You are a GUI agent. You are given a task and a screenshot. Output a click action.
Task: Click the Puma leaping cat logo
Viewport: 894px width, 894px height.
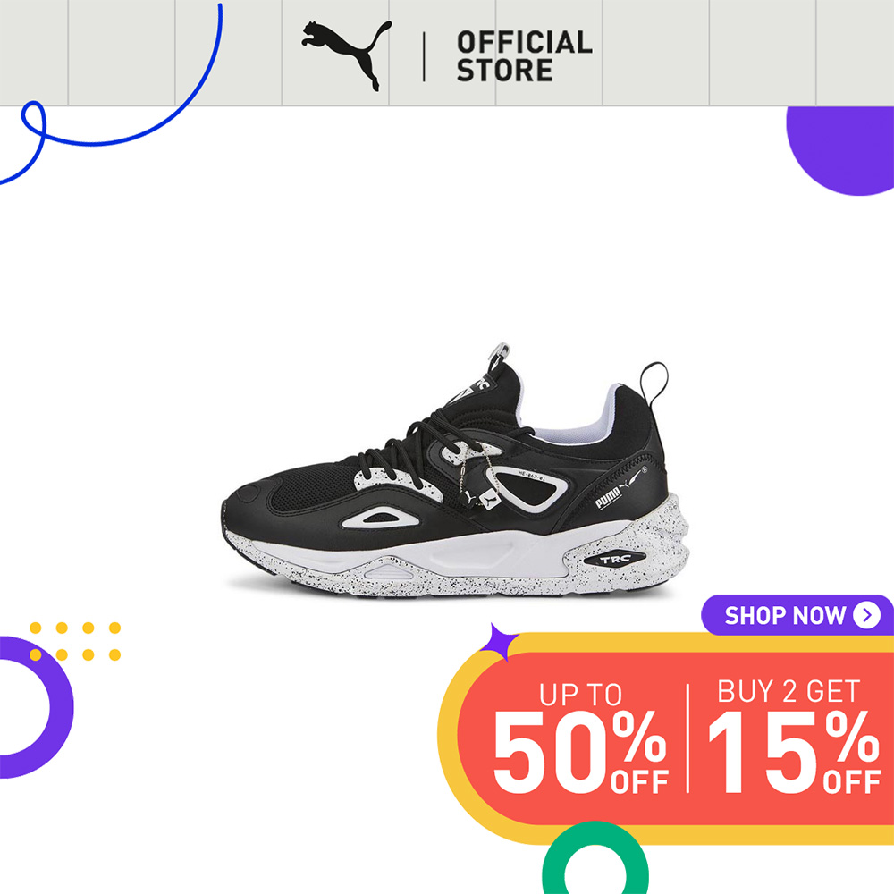(x=347, y=55)
